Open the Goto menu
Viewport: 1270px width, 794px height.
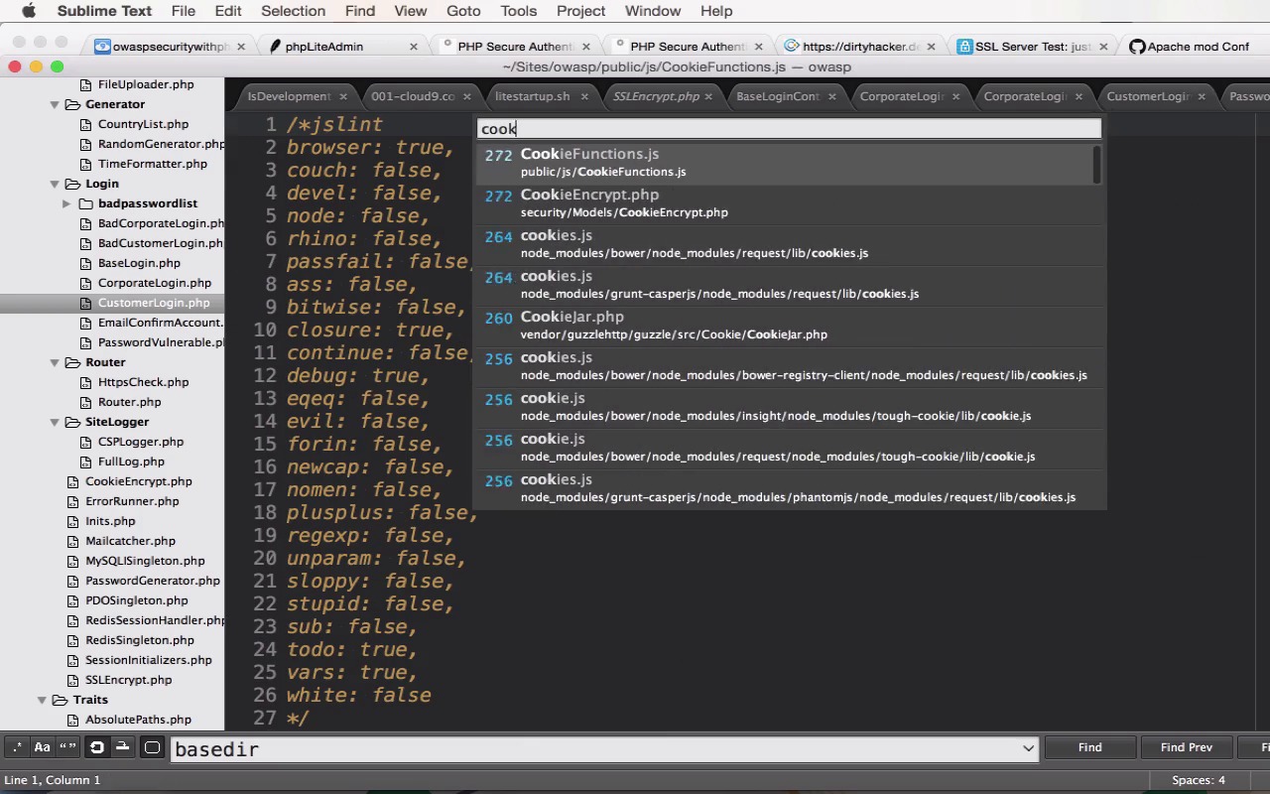(463, 11)
